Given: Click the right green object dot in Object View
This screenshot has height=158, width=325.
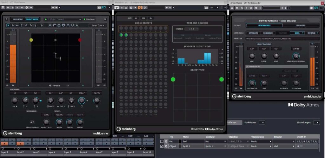Looking at the screenshot, I should click(x=222, y=79).
